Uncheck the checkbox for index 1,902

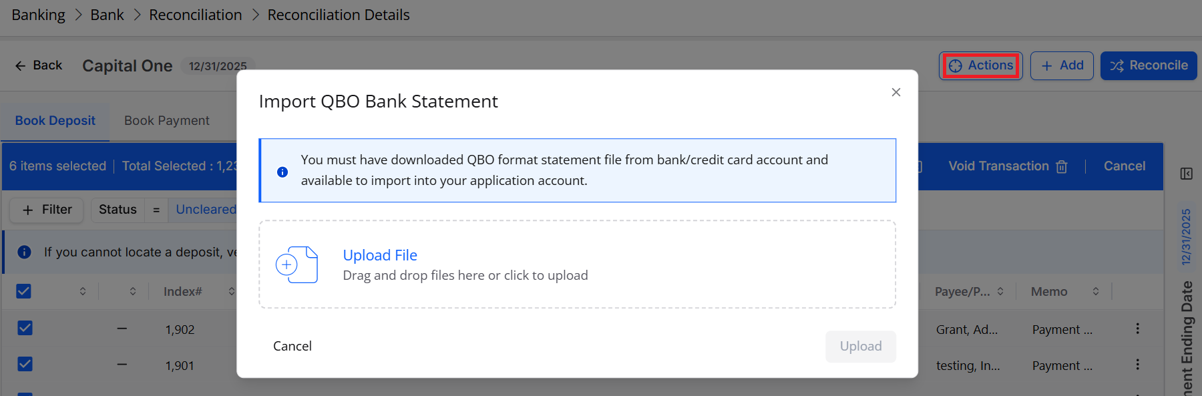[25, 328]
